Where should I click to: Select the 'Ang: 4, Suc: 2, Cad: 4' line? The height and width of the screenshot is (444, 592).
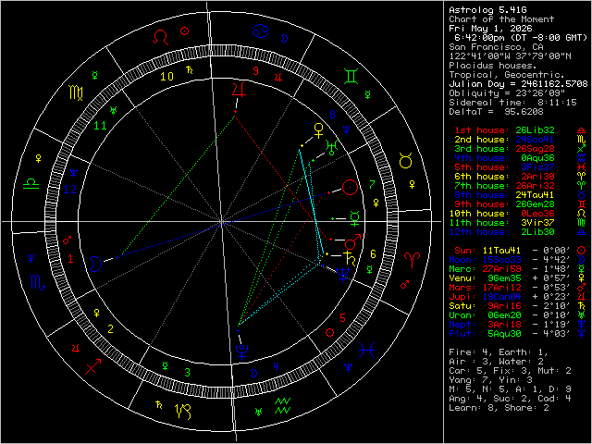click(x=510, y=399)
